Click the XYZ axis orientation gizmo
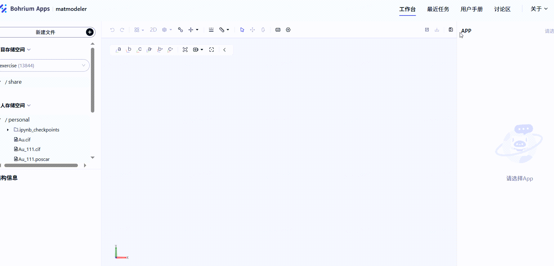Viewport: 554px width, 266px height. [121, 252]
